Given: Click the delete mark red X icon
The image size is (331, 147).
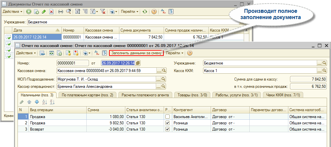Looking at the screenshot, I should [51, 12].
